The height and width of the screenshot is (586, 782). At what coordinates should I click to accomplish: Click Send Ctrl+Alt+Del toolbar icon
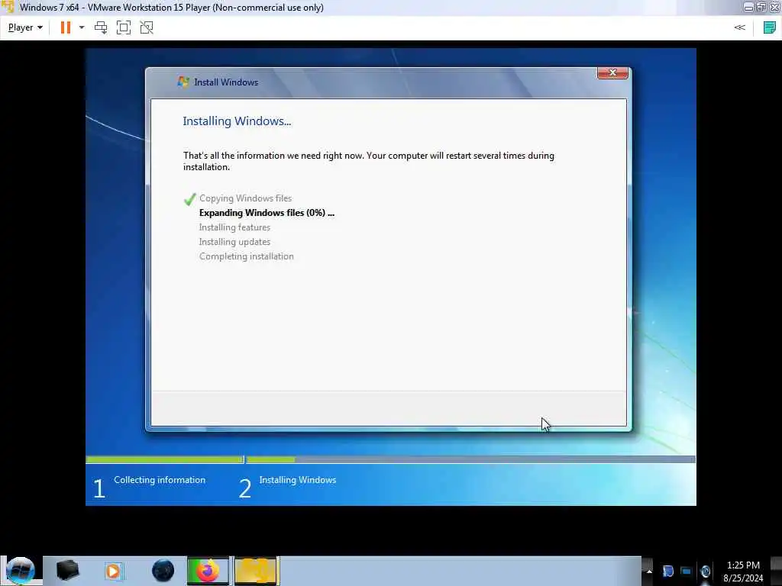[x=101, y=27]
